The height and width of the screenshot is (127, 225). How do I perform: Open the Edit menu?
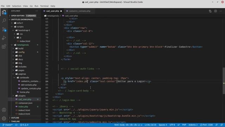(8, 6)
